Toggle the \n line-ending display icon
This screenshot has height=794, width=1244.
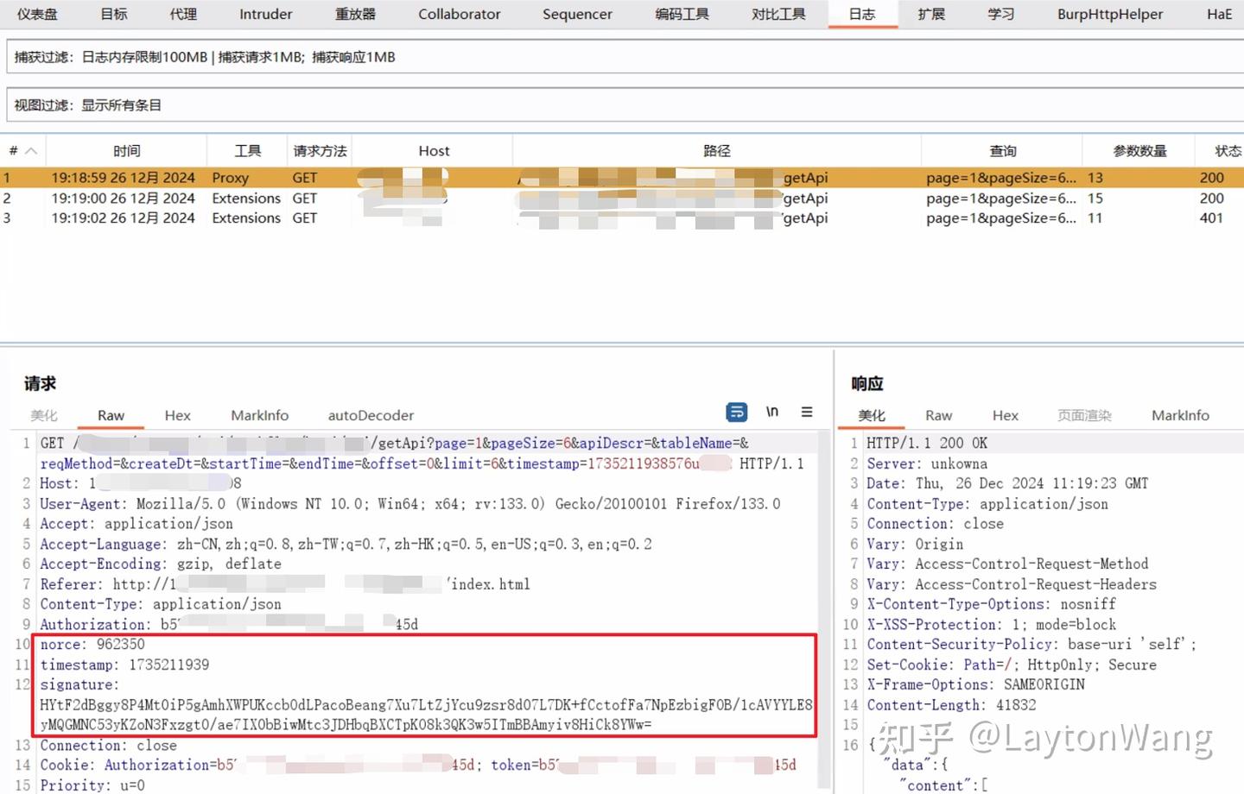tap(771, 413)
